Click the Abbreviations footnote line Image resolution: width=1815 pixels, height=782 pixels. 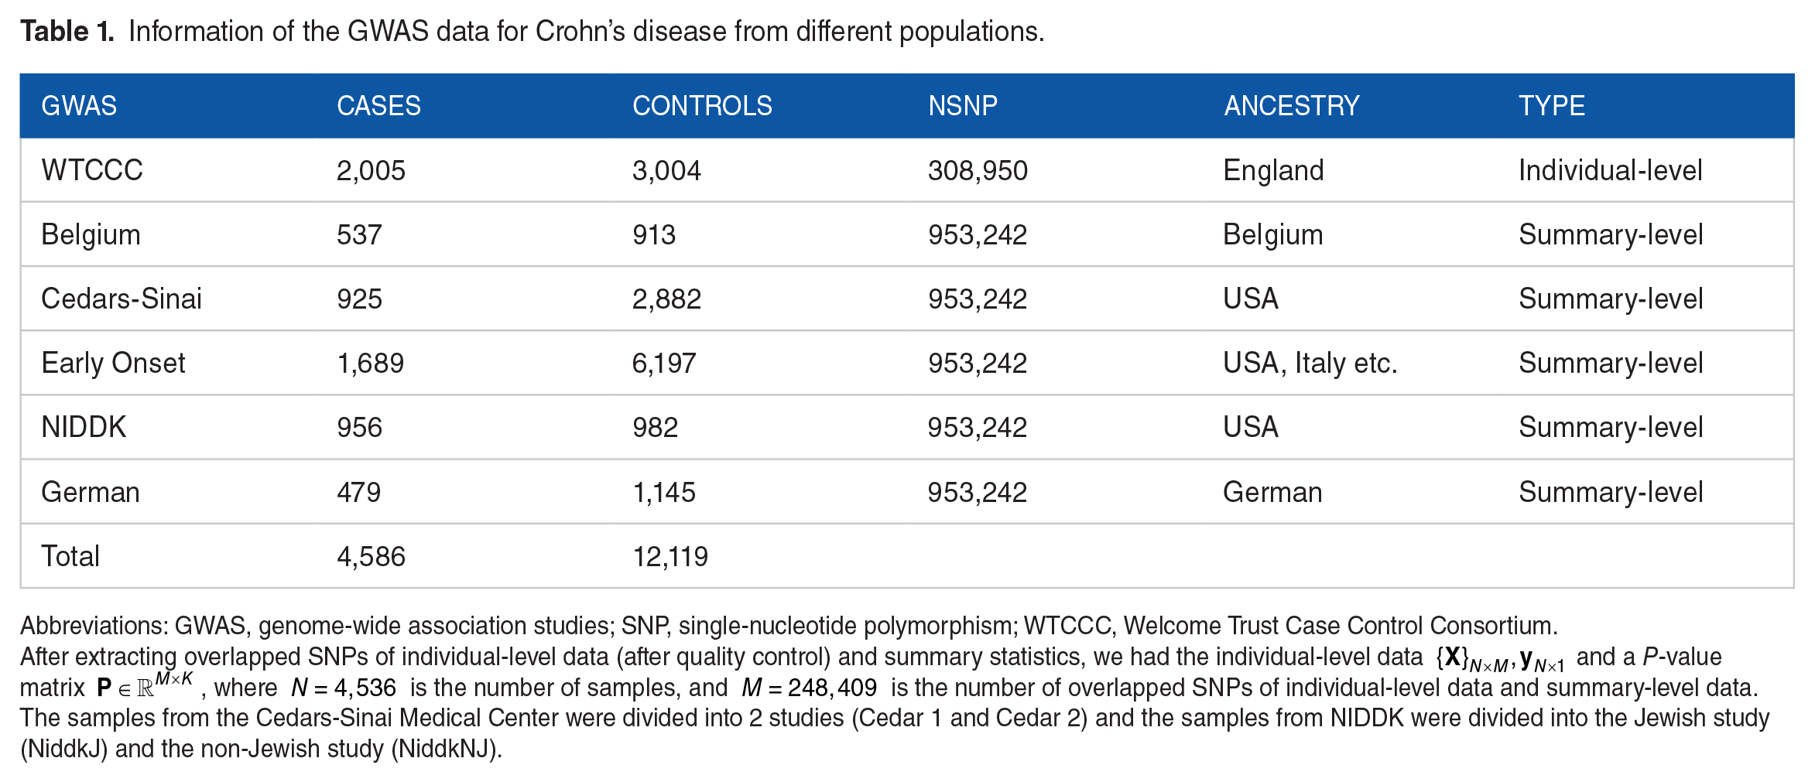(788, 625)
